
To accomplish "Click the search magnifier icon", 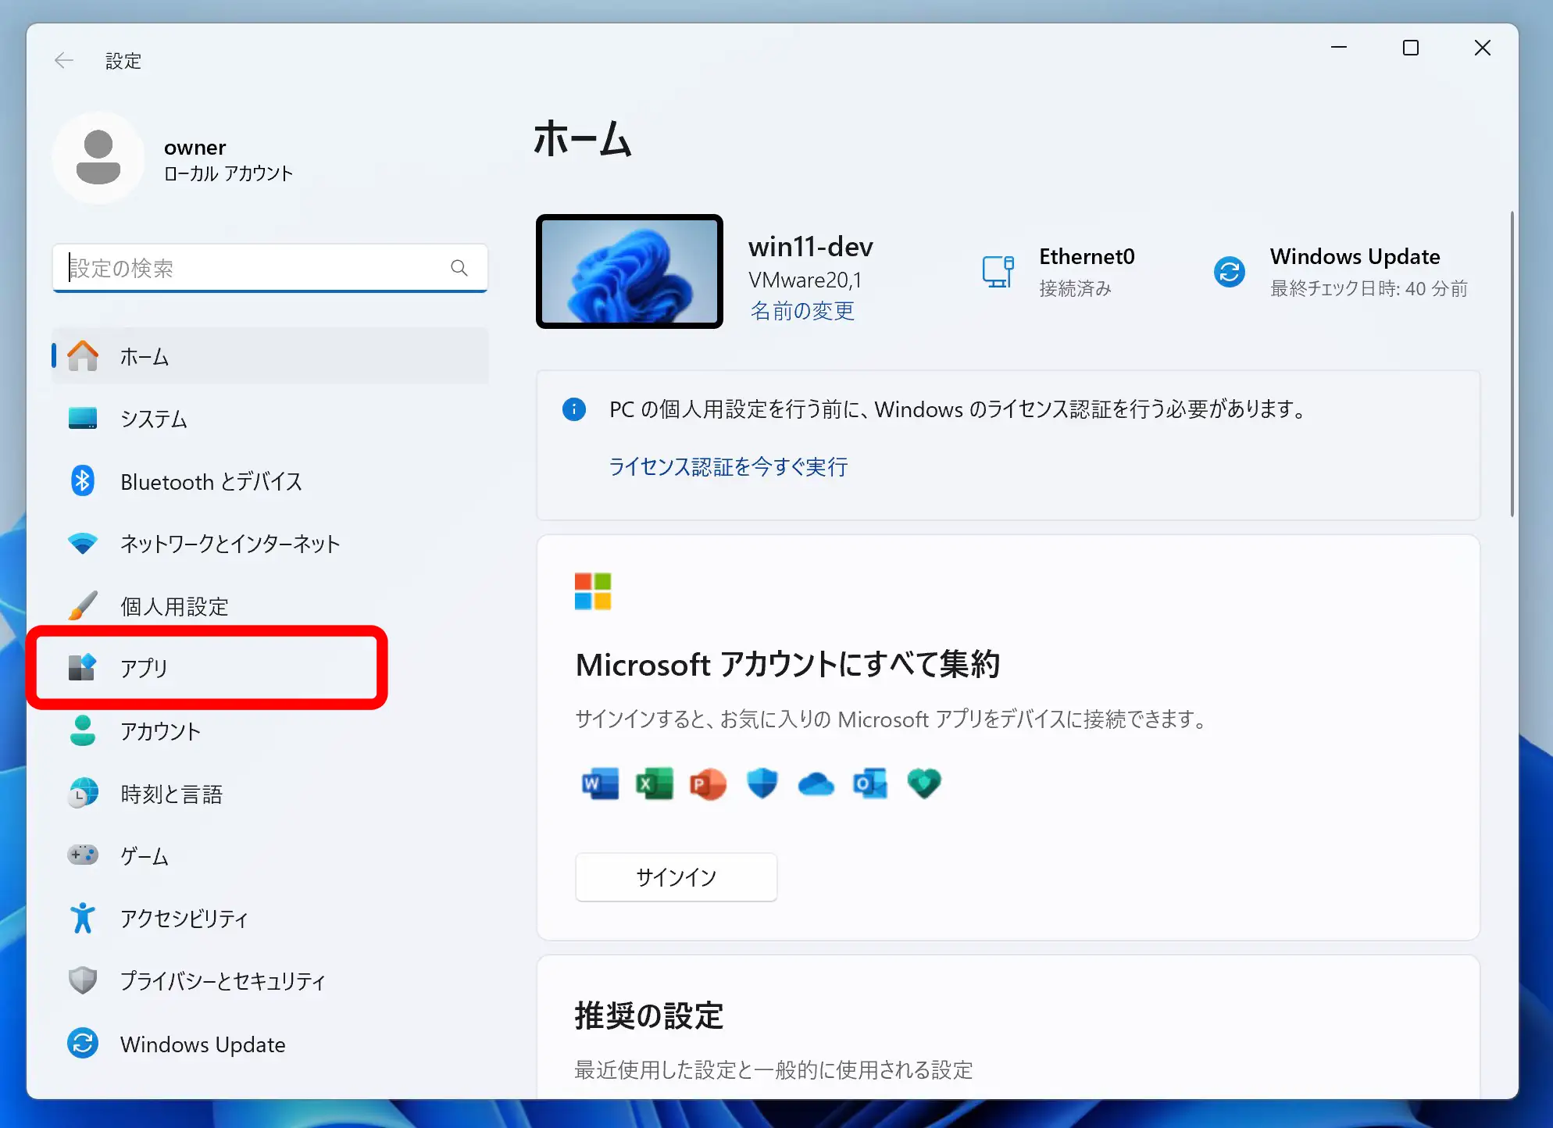I will pos(459,268).
